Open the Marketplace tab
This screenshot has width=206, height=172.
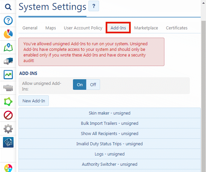click(x=146, y=28)
